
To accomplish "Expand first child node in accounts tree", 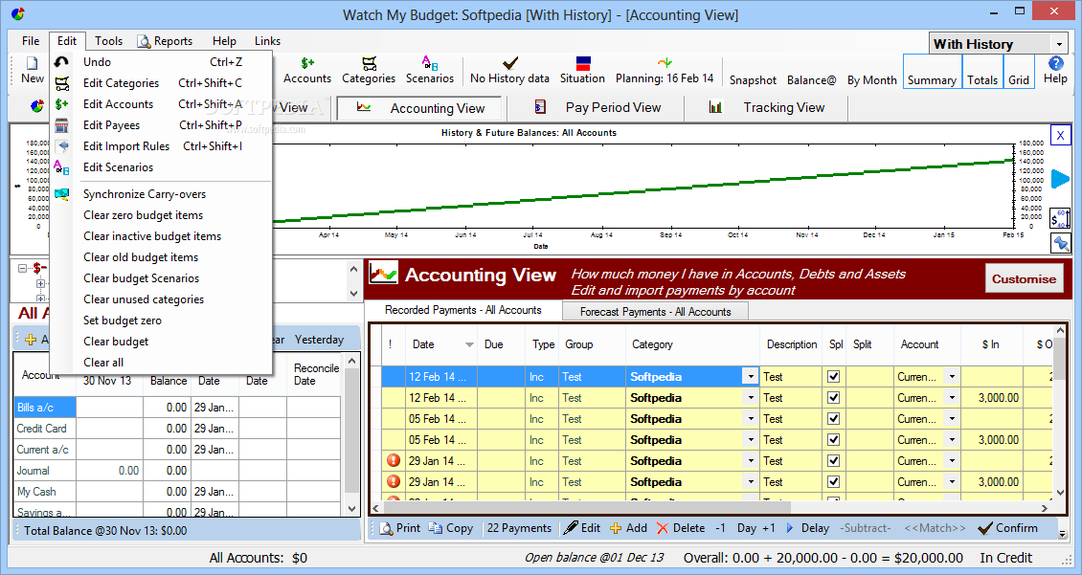I will click(40, 283).
